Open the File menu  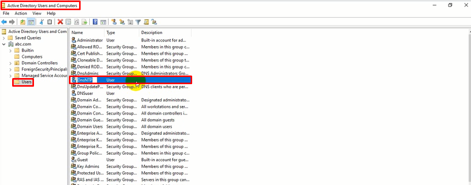(x=6, y=13)
